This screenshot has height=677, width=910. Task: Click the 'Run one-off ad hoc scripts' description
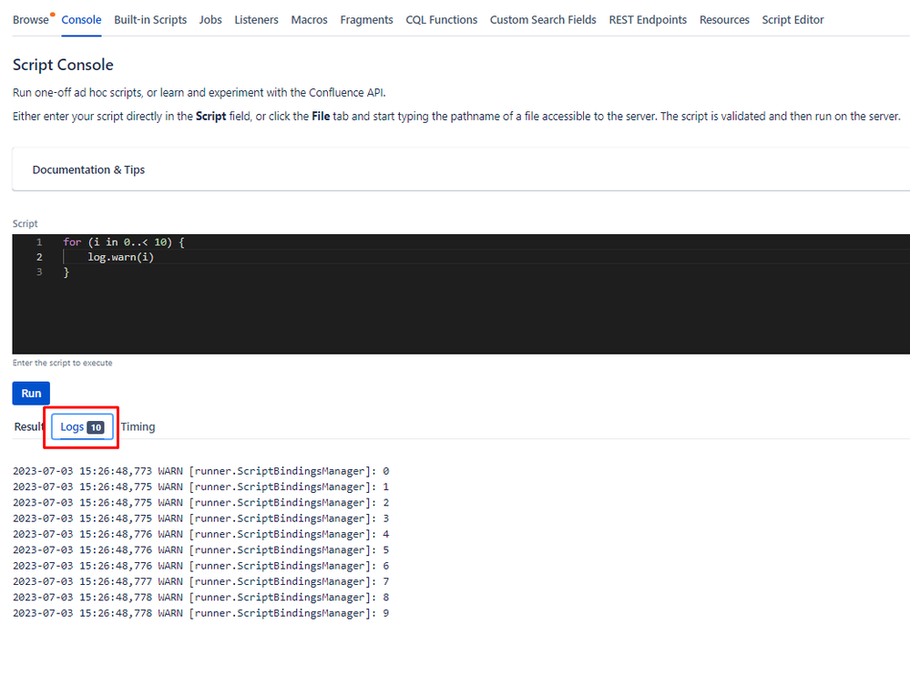click(199, 92)
